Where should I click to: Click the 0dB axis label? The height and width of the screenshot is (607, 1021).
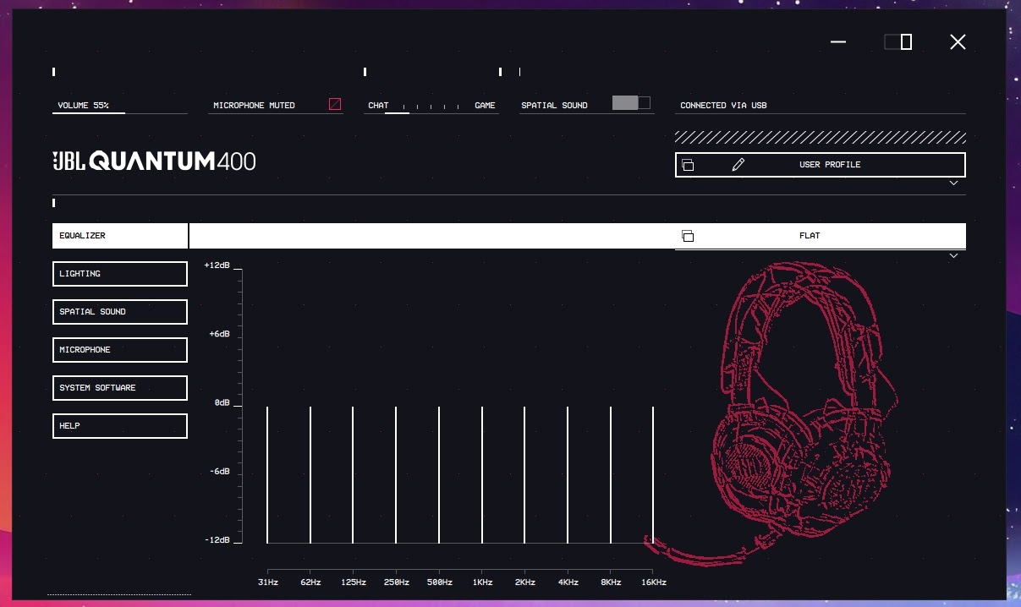click(222, 402)
